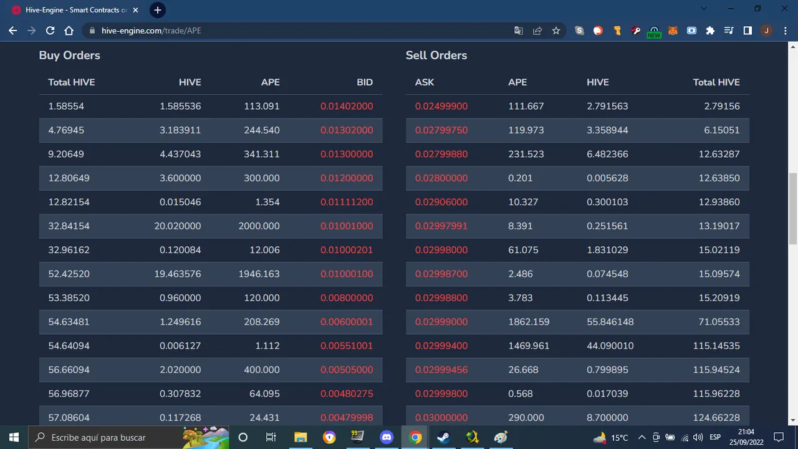Click the Buy Orders heading
798x449 pixels.
pyautogui.click(x=70, y=55)
